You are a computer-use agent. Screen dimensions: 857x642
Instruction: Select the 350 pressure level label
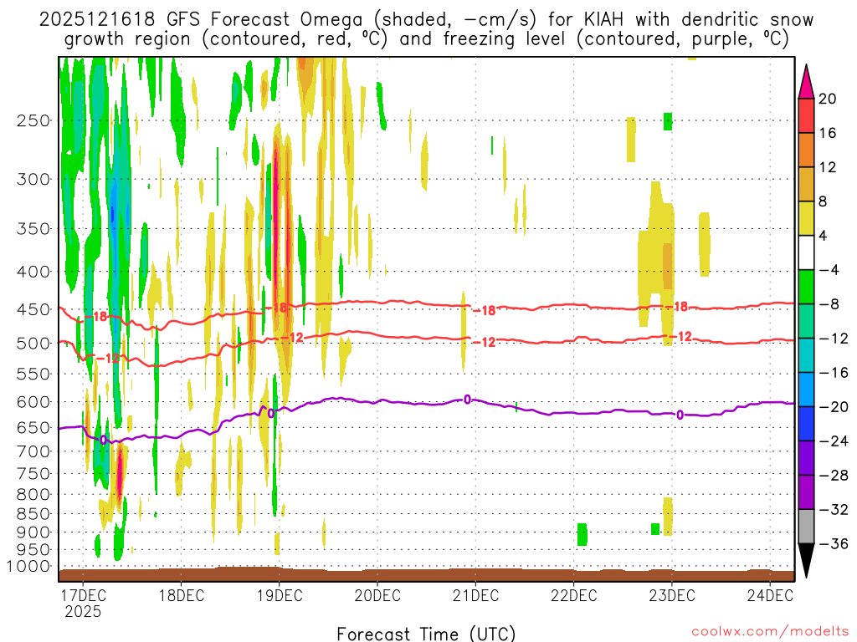point(33,229)
